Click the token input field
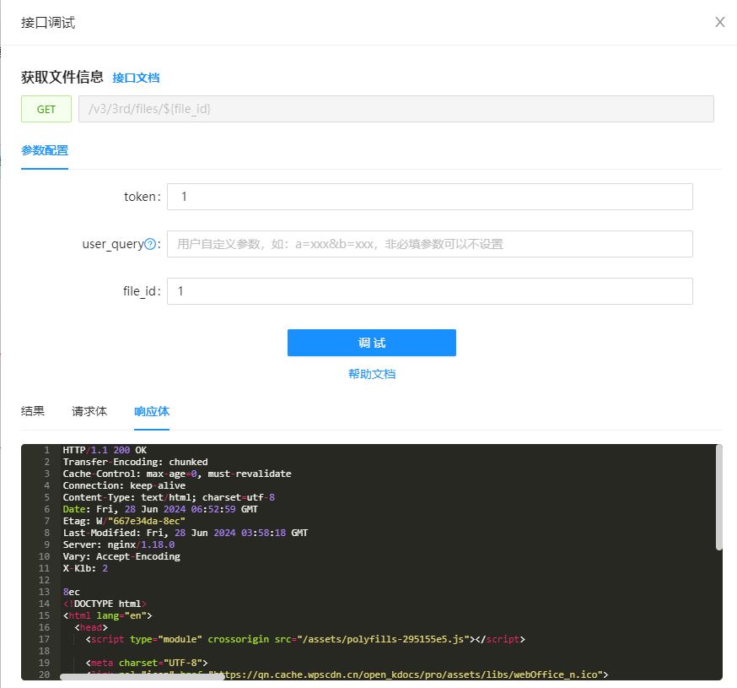This screenshot has height=688, width=737. pos(429,197)
